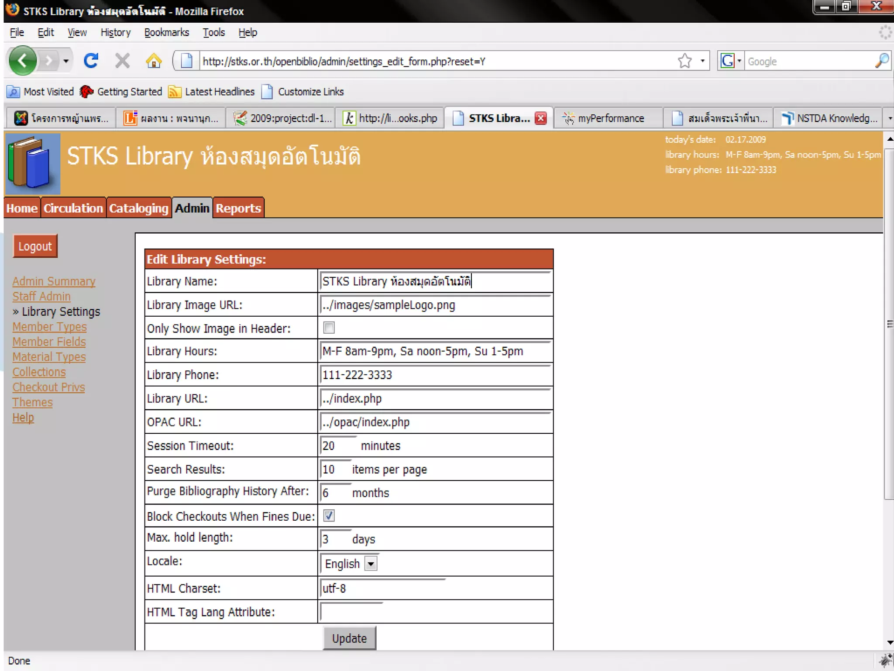Click the Library Phone input field
Image resolution: width=894 pixels, height=671 pixels.
point(435,375)
